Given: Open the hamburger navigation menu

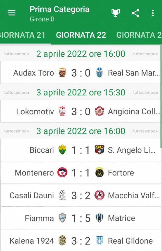Looking at the screenshot, I should tap(11, 13).
